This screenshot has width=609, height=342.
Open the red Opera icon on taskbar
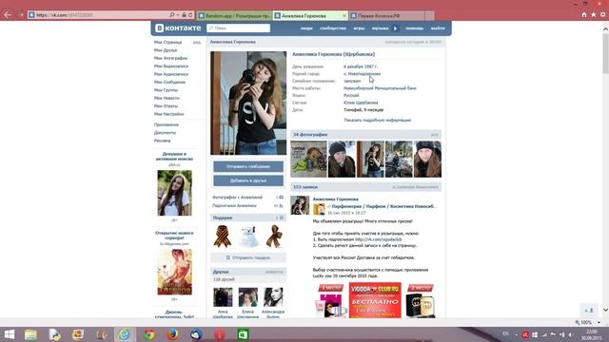(220, 334)
